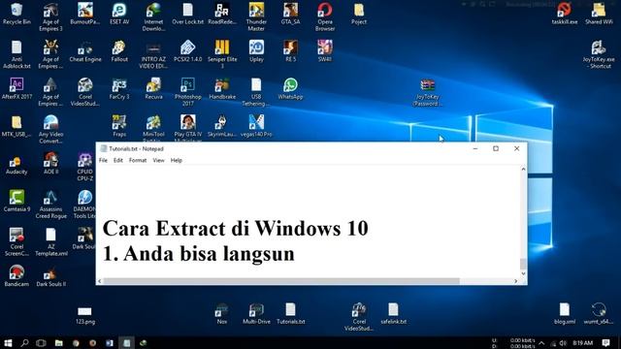This screenshot has height=349, width=621.
Task: Open JoyToKey.exe Shortcut icon
Action: coord(599,54)
